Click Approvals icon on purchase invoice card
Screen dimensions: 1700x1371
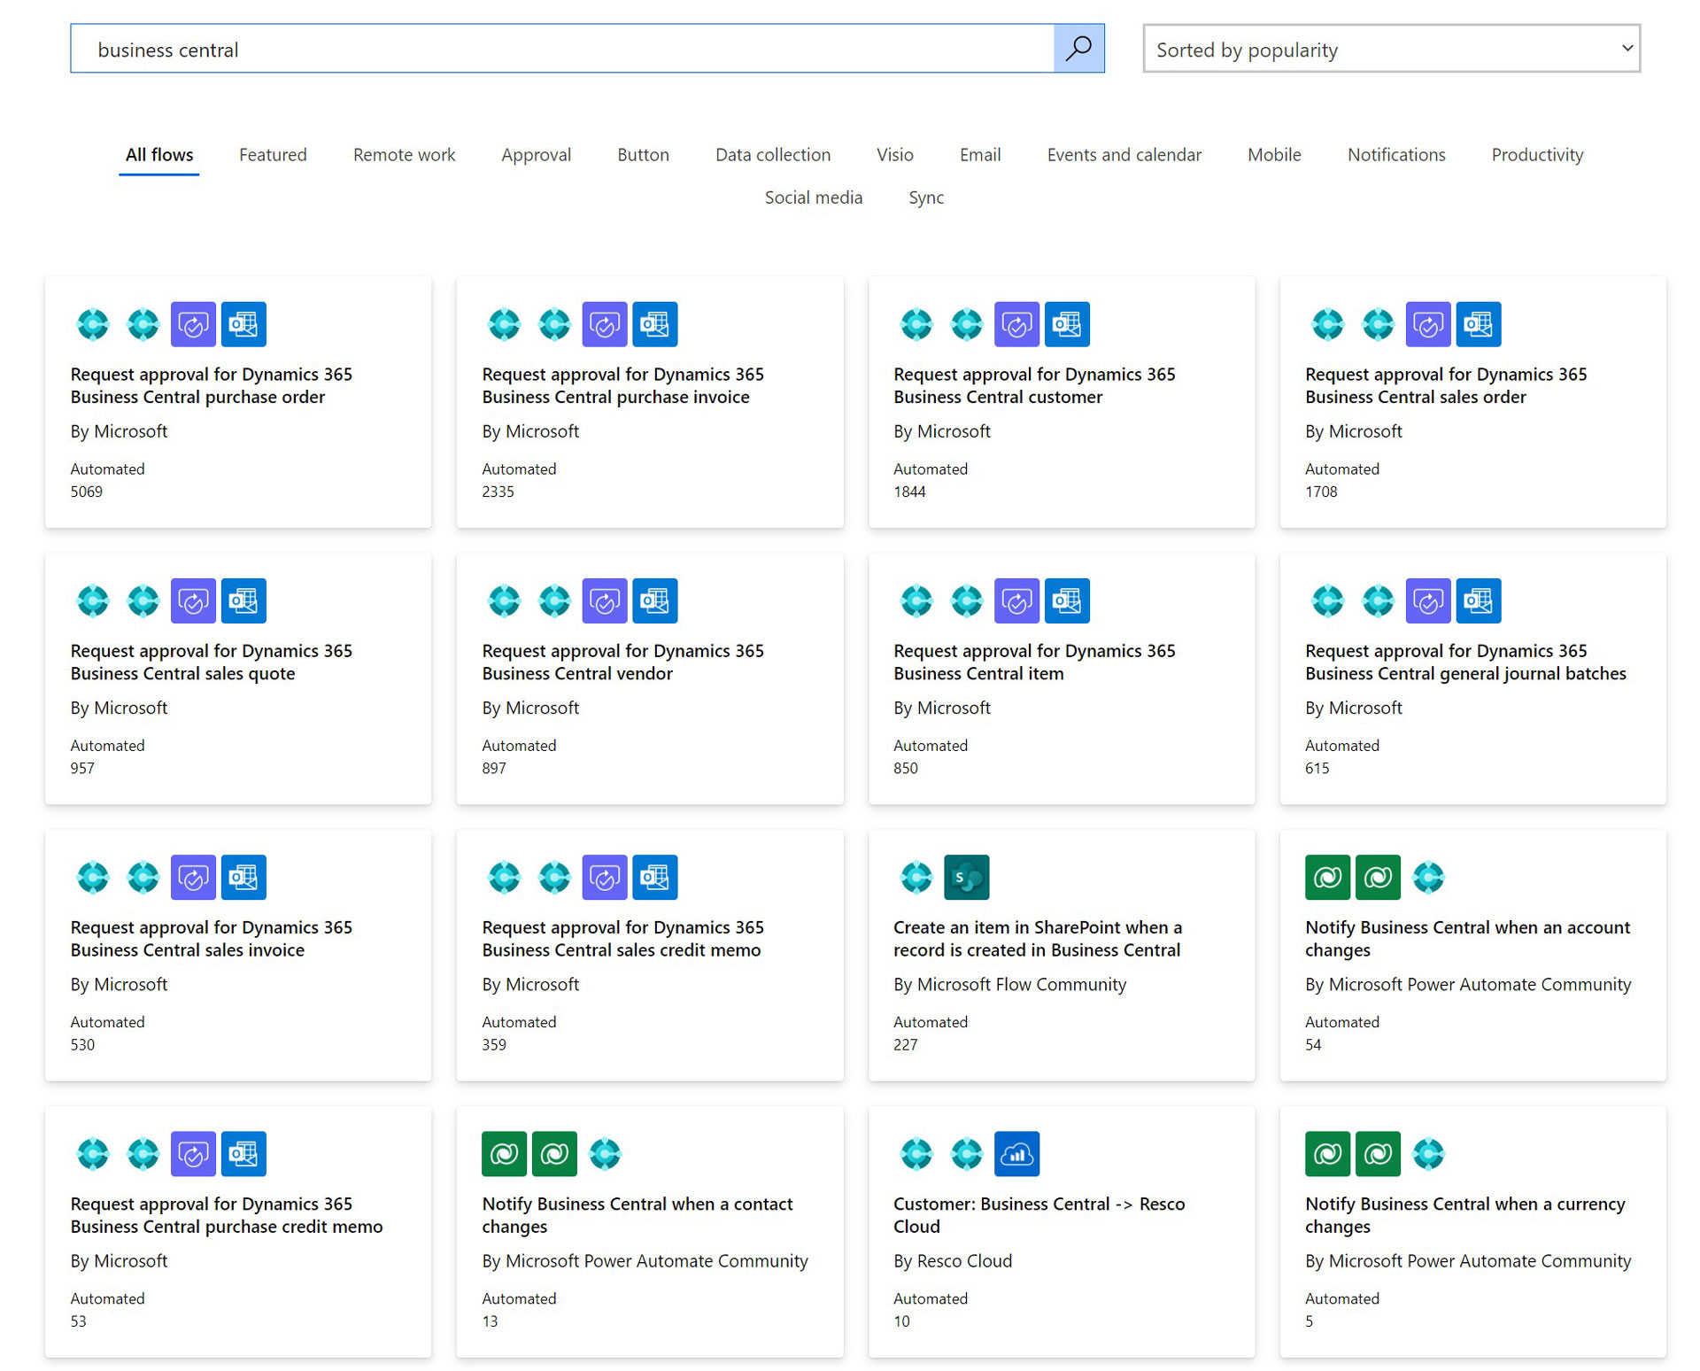coord(605,324)
